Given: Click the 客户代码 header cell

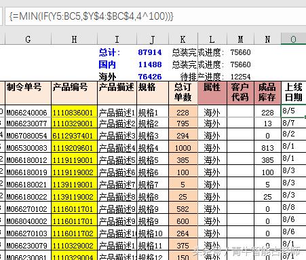Looking at the screenshot, I should pos(241,93).
